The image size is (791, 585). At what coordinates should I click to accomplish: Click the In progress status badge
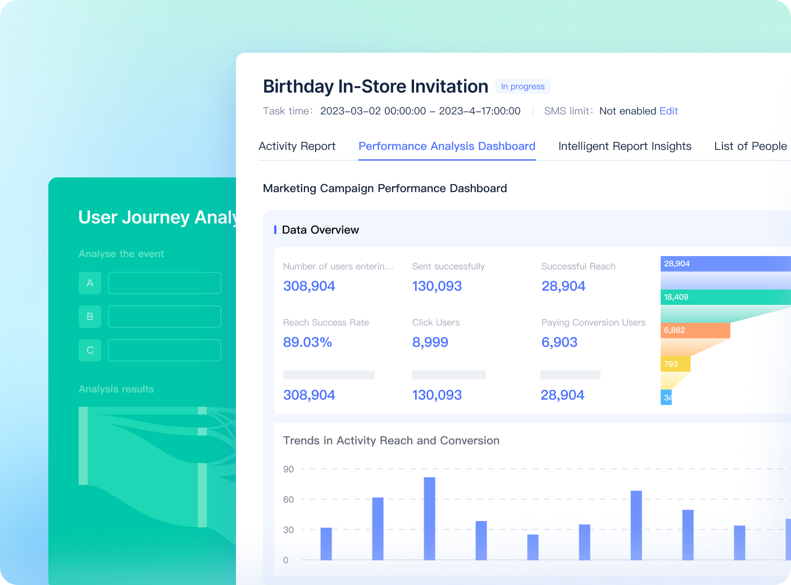pos(522,86)
